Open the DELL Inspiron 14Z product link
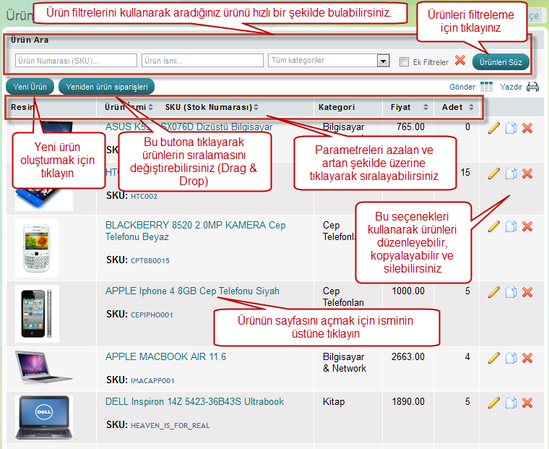Image resolution: width=549 pixels, height=449 pixels. (194, 401)
